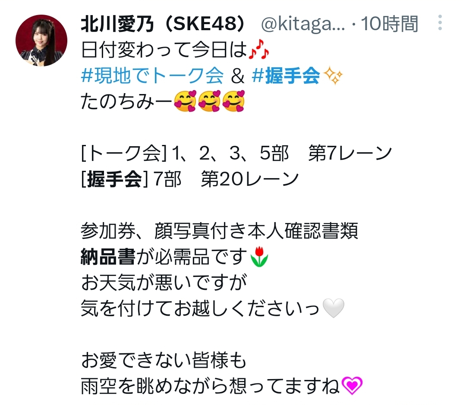Screen dimensions: 466x405
Task: Click the pink growing heart emoji
Action: pos(352,386)
